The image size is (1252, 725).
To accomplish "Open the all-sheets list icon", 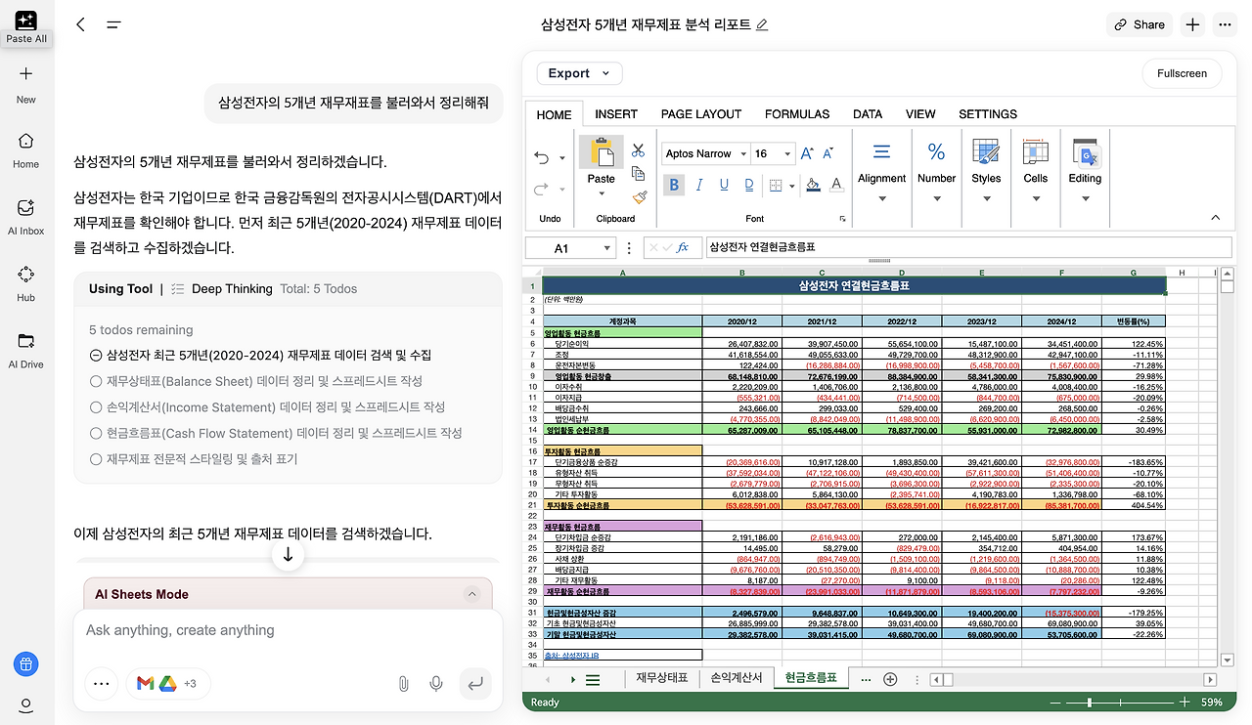I will point(593,680).
